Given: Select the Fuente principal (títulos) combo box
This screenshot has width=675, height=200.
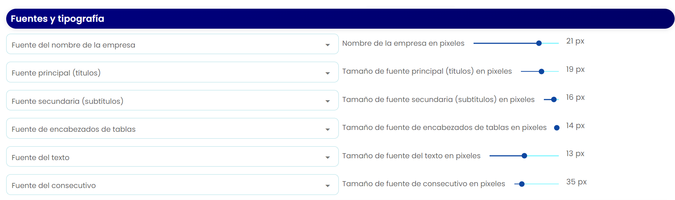Looking at the screenshot, I should coord(172,72).
